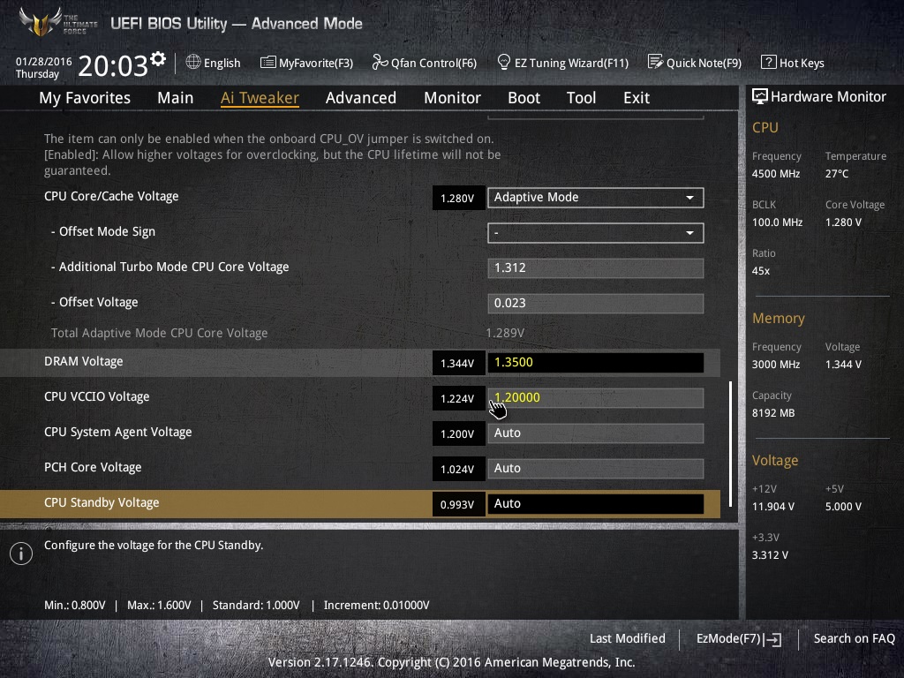Click the date 01/28/2016
The height and width of the screenshot is (678, 904).
coord(44,62)
